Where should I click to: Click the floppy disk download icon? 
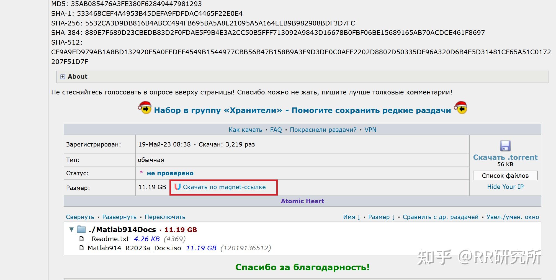[505, 146]
